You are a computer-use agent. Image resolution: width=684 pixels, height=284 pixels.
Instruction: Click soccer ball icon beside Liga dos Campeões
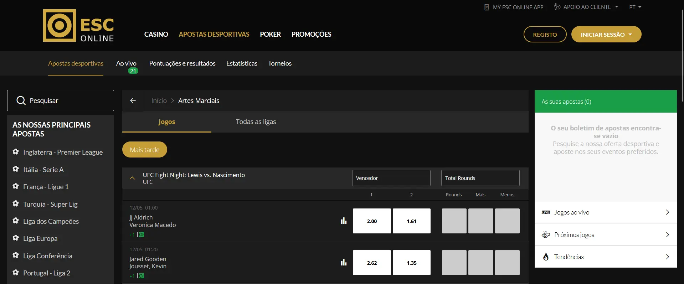click(16, 221)
